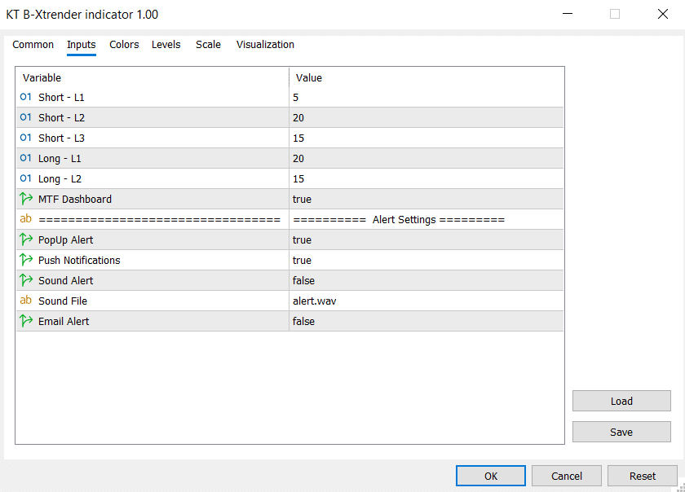The height and width of the screenshot is (492, 685).
Task: Click the green boolean icon beside Sound Alert
Action: [25, 280]
